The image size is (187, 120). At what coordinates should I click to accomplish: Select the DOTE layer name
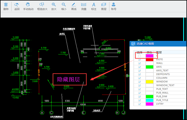coord(159,59)
